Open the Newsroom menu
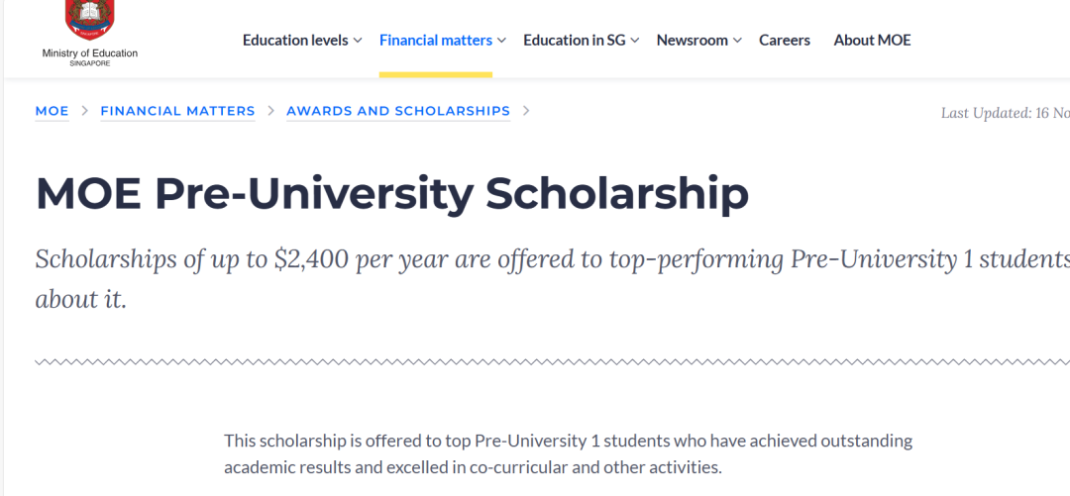The height and width of the screenshot is (496, 1070). coord(692,41)
